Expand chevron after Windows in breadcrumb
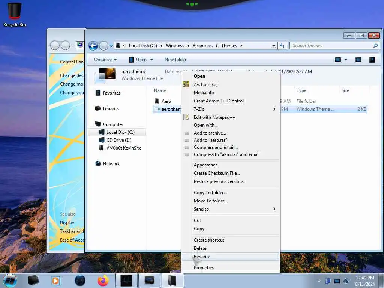Image resolution: width=384 pixels, height=288 pixels. (188, 46)
